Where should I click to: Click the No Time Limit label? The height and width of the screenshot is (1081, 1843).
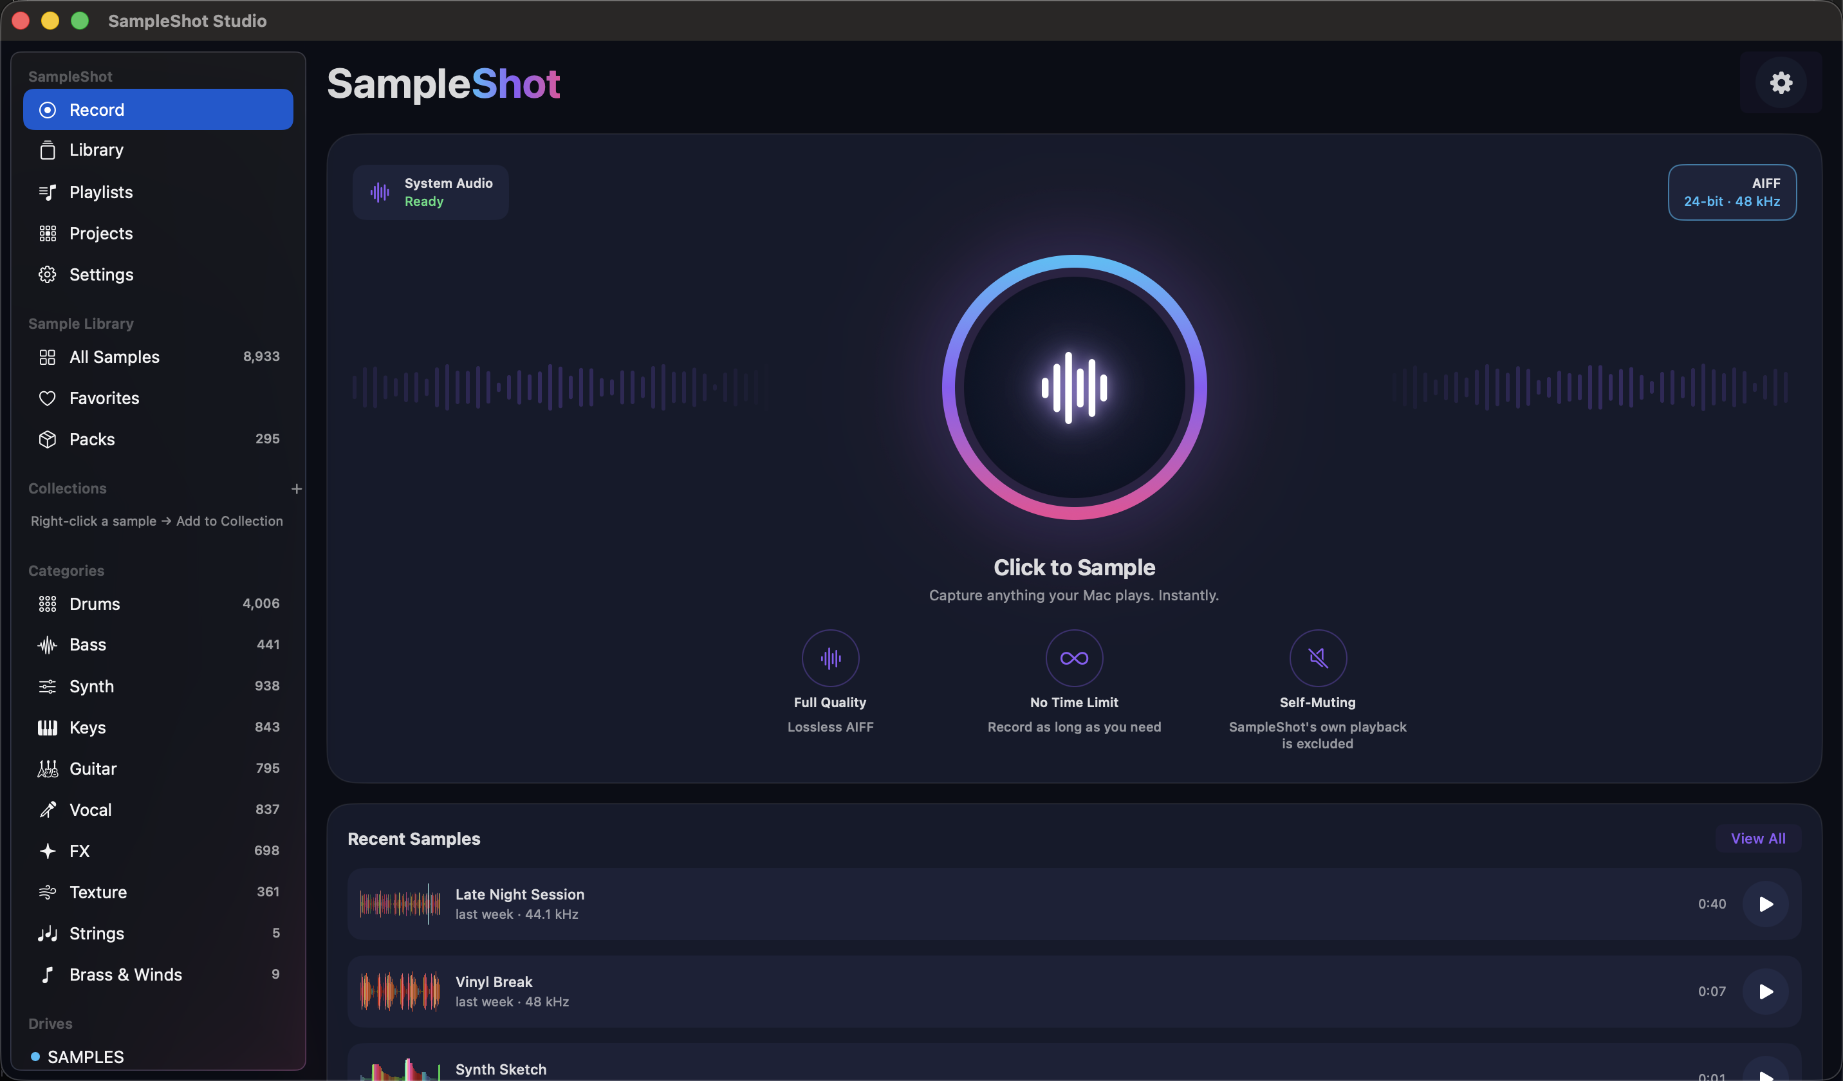(x=1073, y=702)
